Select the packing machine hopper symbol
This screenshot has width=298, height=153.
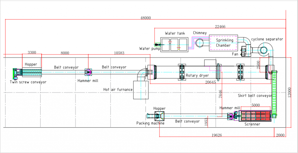pyautogui.click(x=159, y=116)
